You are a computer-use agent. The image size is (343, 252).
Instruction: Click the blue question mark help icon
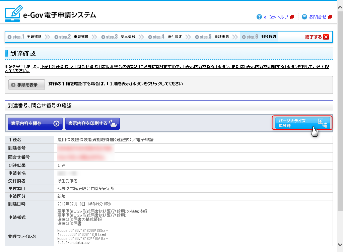(259, 17)
